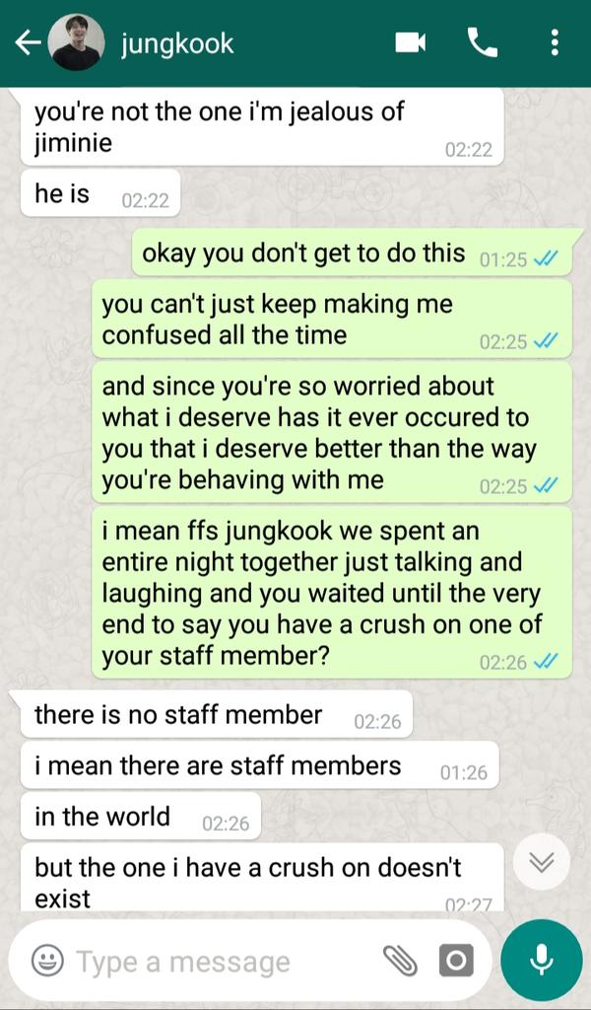Viewport: 591px width, 1010px height.
Task: Open the emoji picker
Action: (x=47, y=961)
